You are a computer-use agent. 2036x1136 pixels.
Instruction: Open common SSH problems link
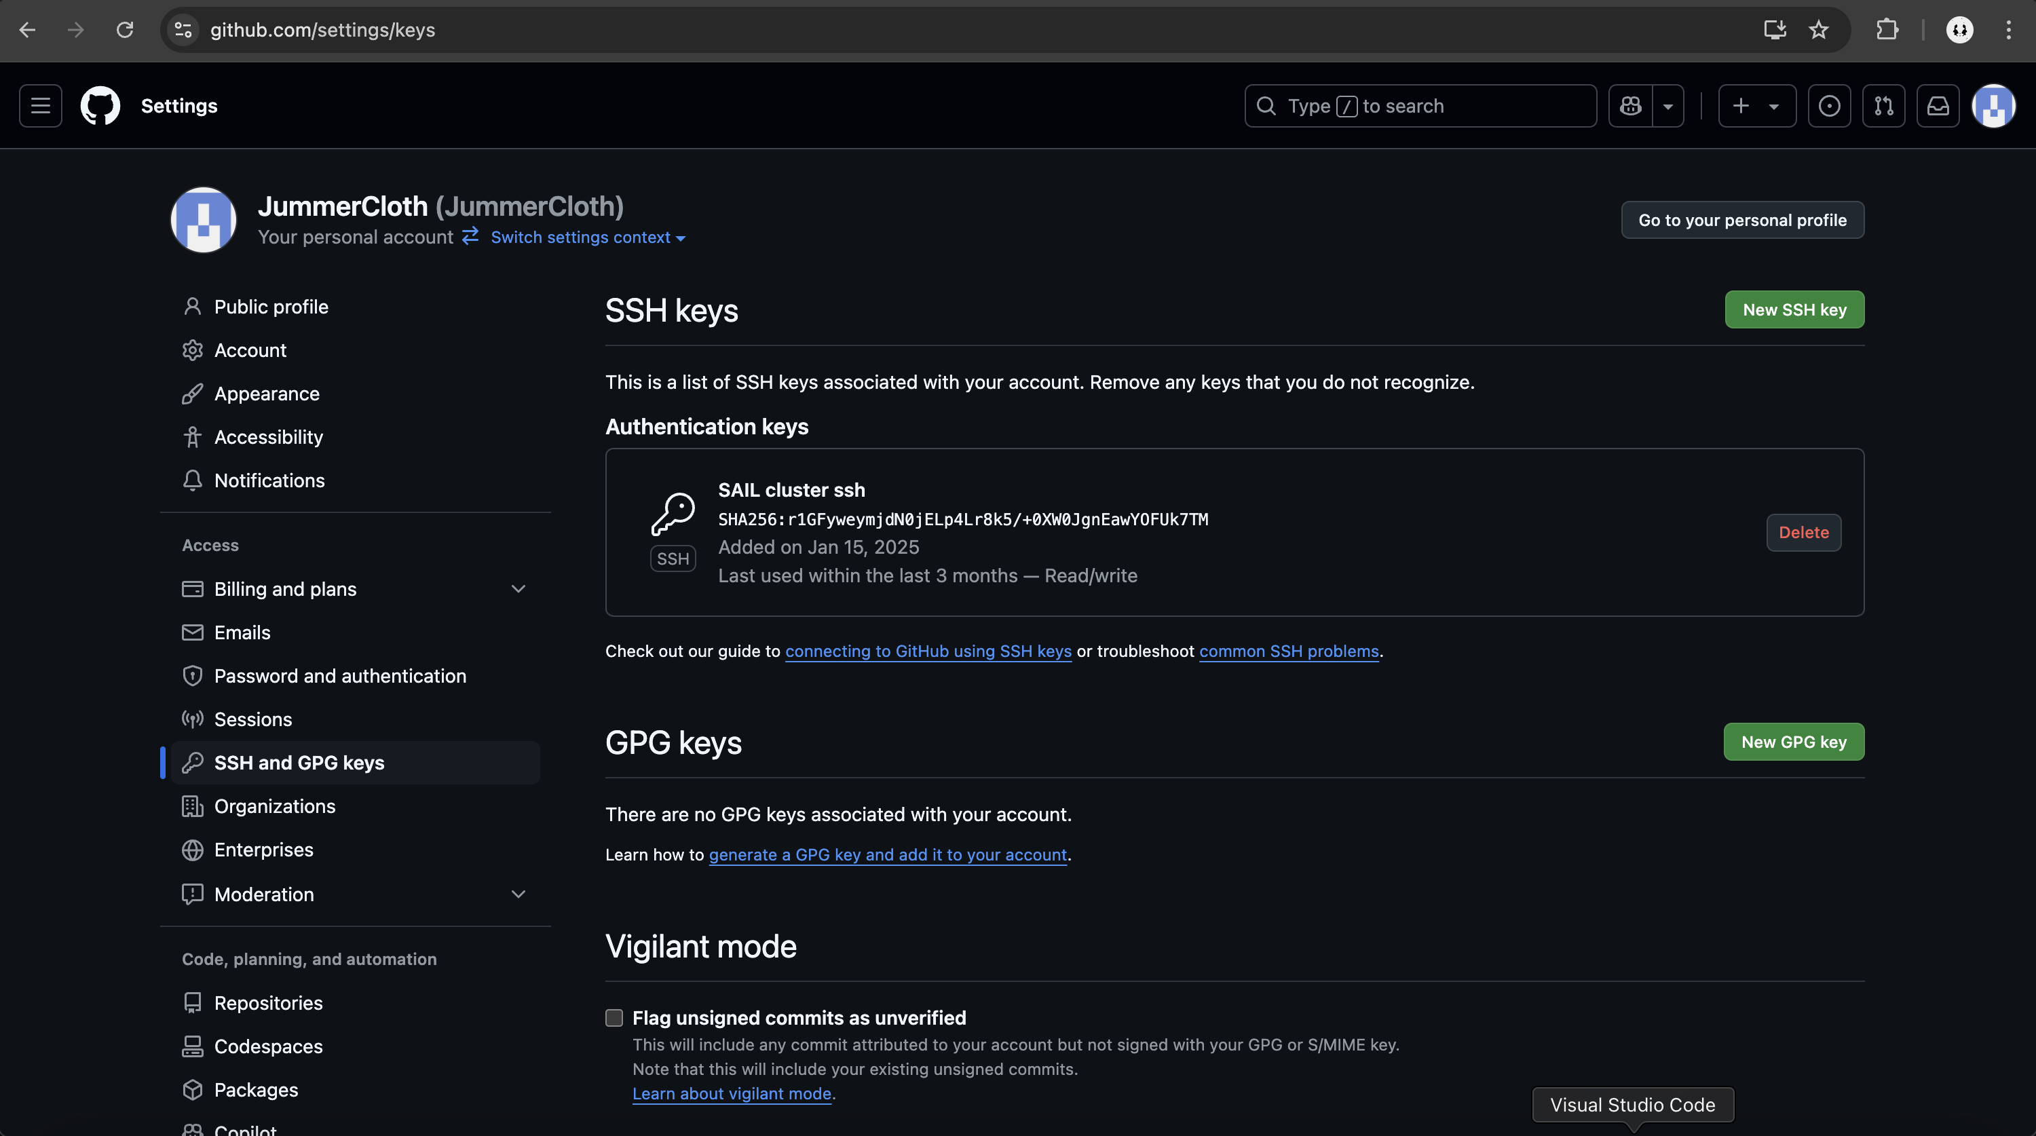pyautogui.click(x=1288, y=651)
